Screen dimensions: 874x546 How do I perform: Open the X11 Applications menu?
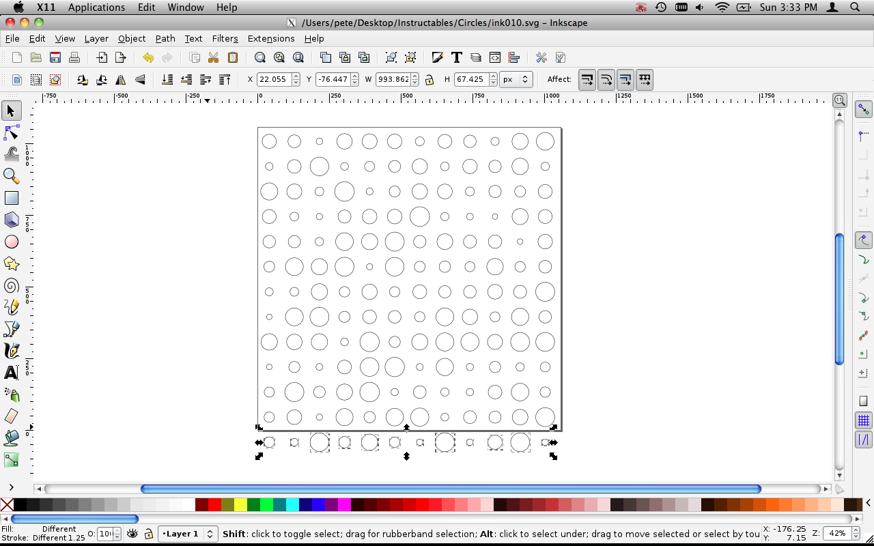tap(96, 8)
